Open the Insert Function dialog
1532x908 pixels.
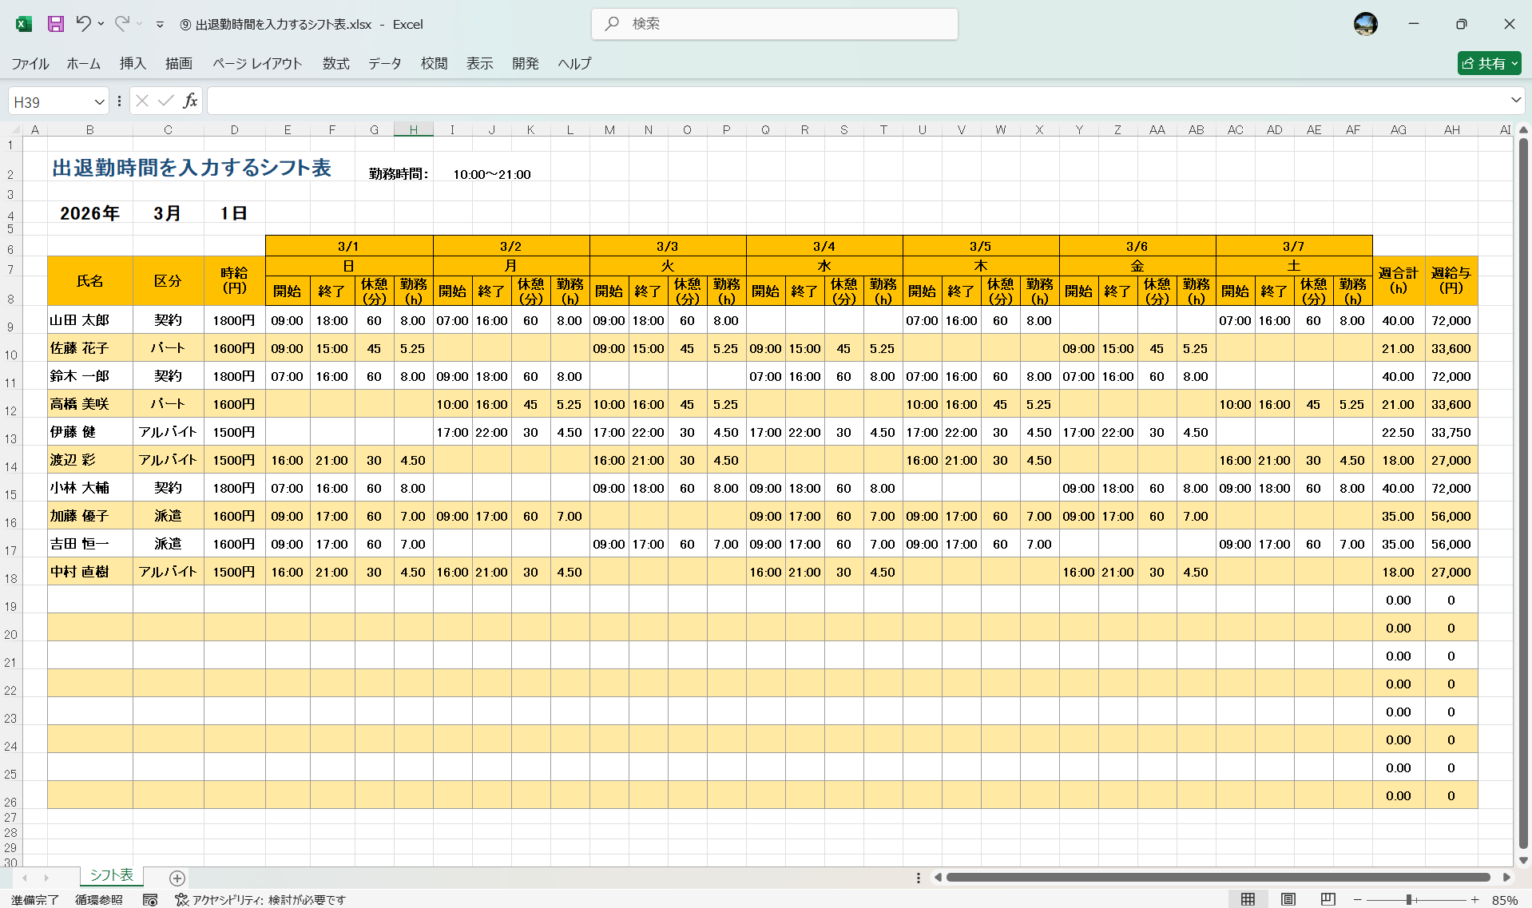(190, 101)
